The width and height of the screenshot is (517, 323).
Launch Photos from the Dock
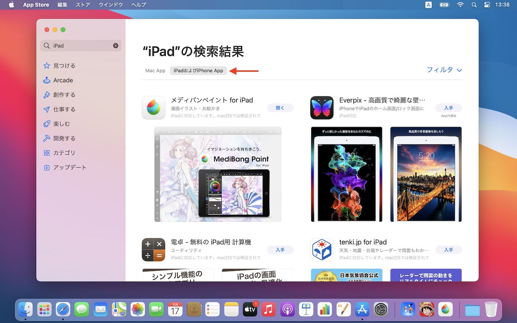tap(138, 309)
